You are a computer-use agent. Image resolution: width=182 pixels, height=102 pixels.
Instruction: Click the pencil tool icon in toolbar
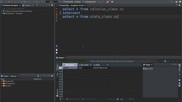(x=108, y=2)
